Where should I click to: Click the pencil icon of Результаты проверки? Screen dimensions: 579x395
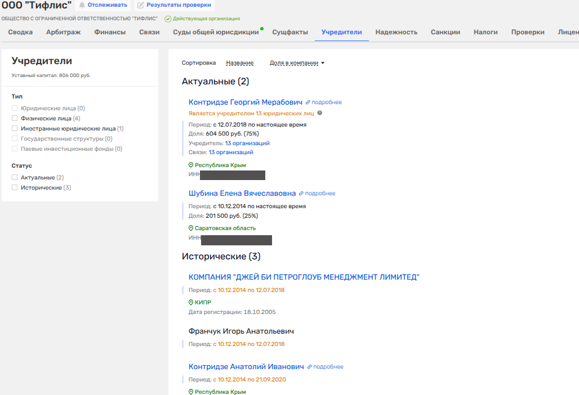point(141,5)
